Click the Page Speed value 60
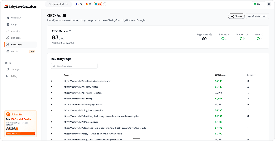The image size is (275, 141). coord(204,39)
